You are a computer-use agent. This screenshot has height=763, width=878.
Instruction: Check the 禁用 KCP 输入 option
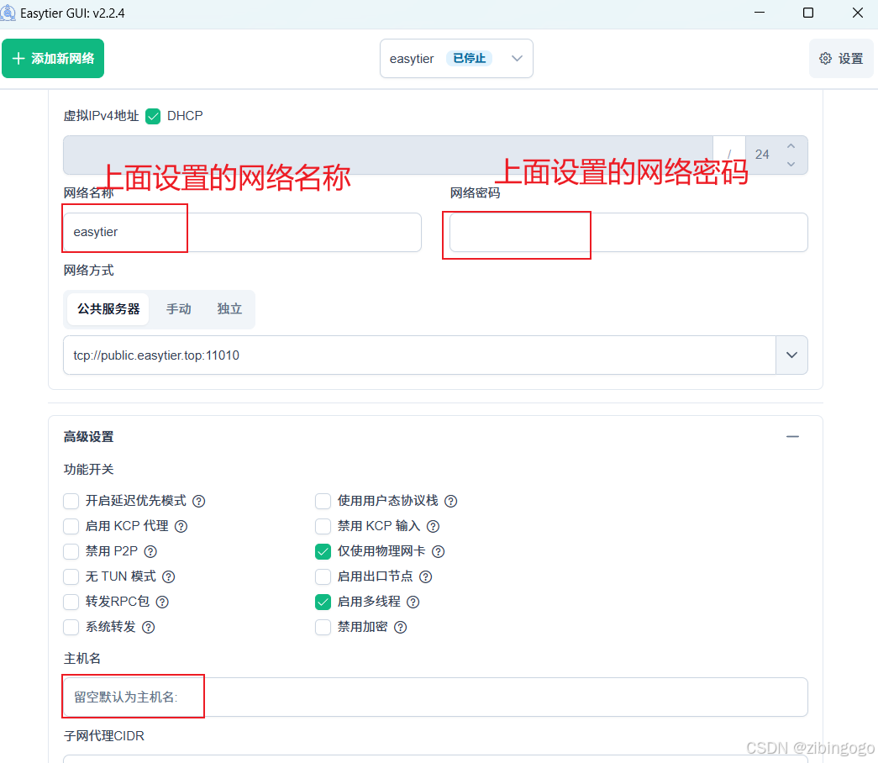[323, 526]
